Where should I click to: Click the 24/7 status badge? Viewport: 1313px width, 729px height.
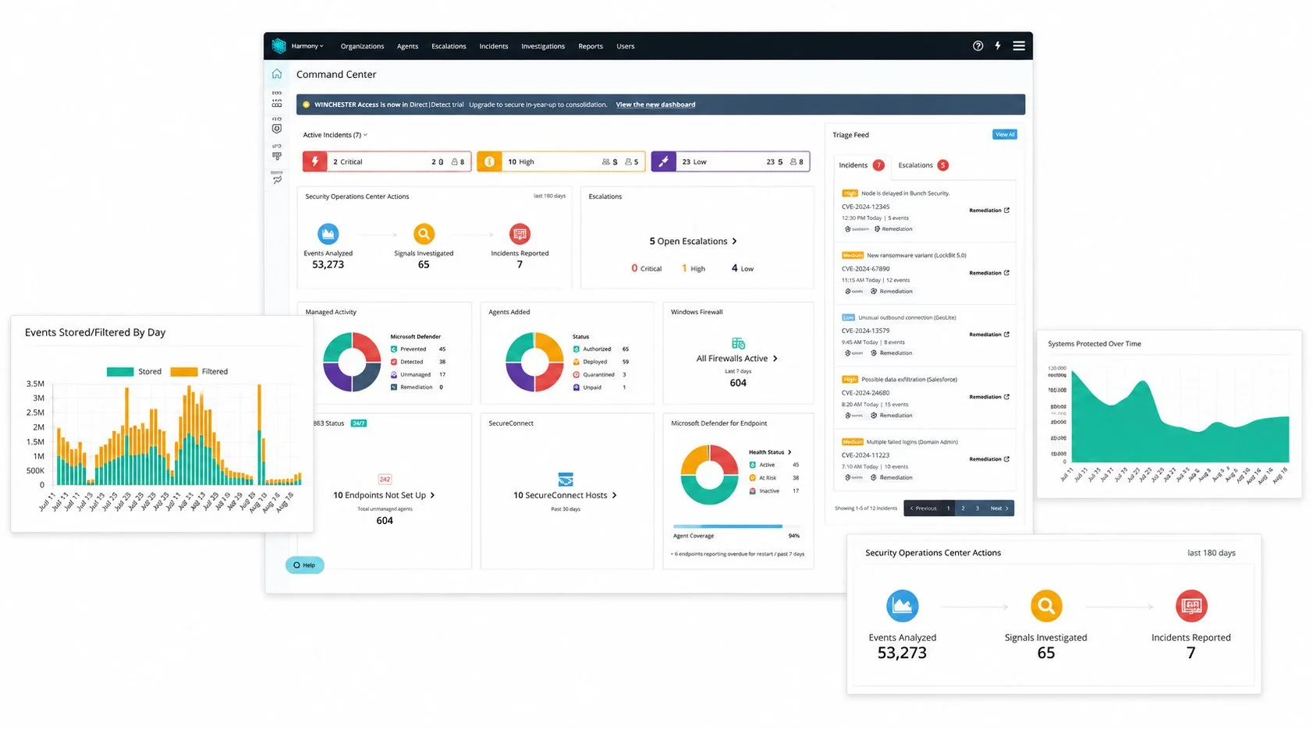pos(359,423)
